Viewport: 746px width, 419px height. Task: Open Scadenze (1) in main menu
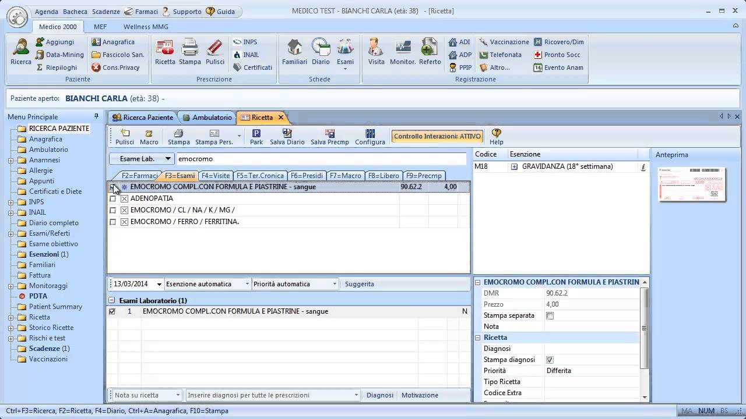click(49, 349)
